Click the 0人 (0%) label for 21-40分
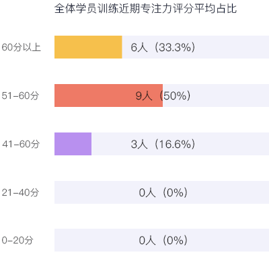The height and width of the screenshot is (269, 269). 163,192
